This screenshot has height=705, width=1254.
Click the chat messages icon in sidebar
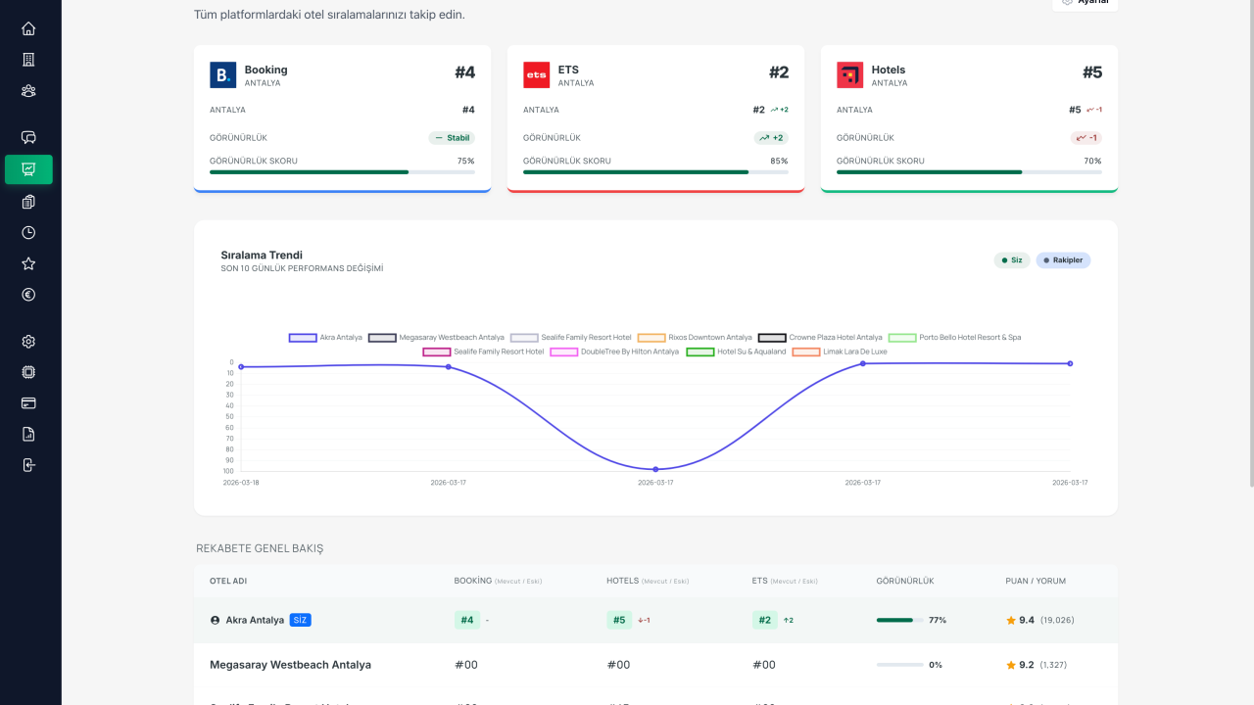click(x=28, y=138)
